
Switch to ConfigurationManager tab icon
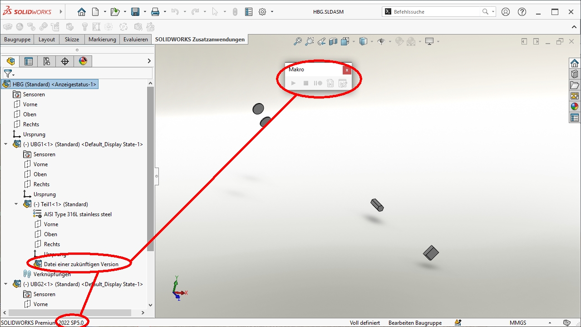(47, 61)
